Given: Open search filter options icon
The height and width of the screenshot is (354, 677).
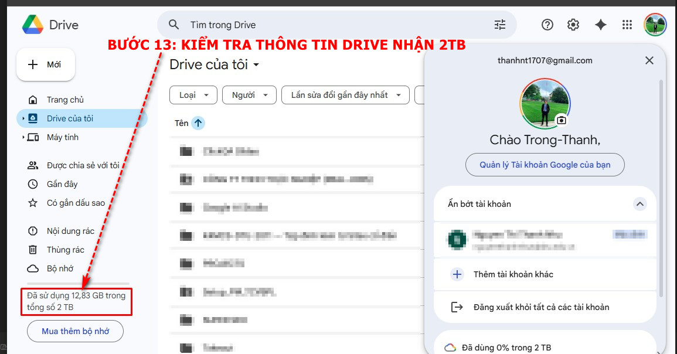Looking at the screenshot, I should (499, 25).
